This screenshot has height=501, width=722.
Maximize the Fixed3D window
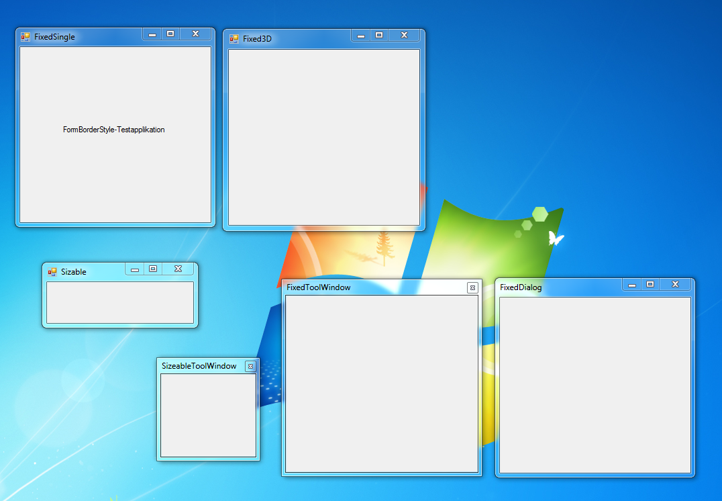coord(379,36)
